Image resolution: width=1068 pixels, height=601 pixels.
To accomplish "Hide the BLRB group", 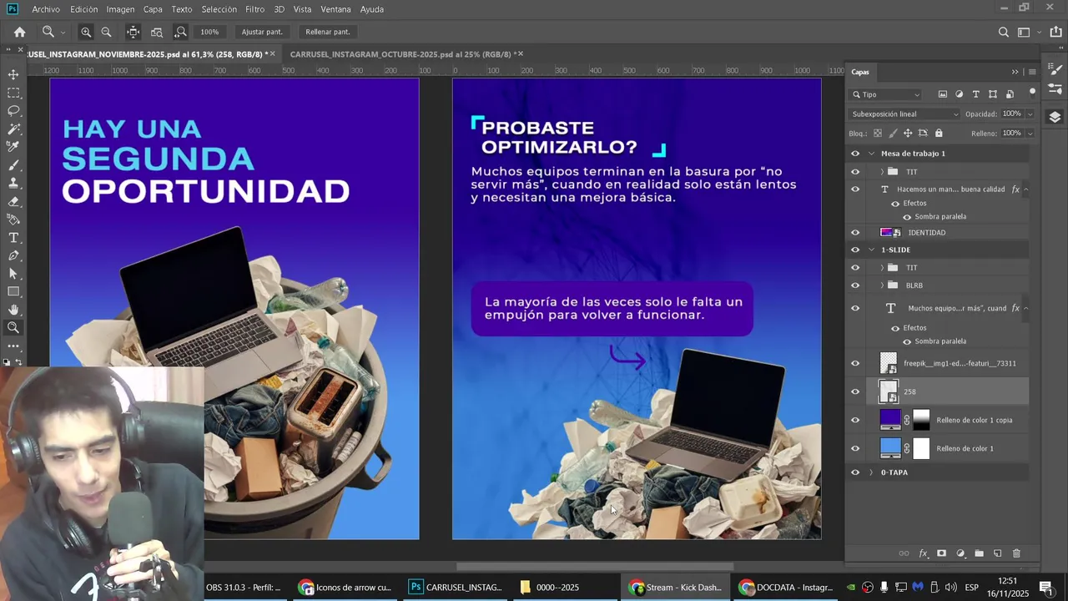I will coord(854,285).
